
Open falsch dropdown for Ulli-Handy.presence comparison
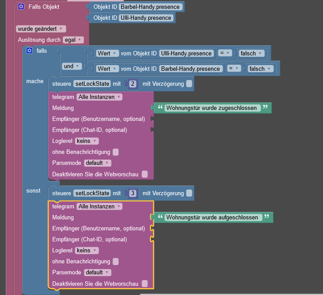[251, 54]
